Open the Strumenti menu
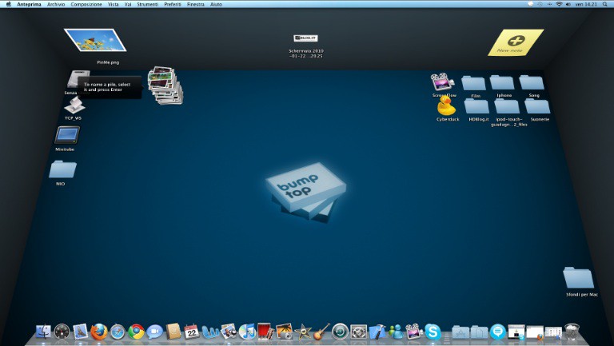The image size is (614, 346). coord(148,4)
